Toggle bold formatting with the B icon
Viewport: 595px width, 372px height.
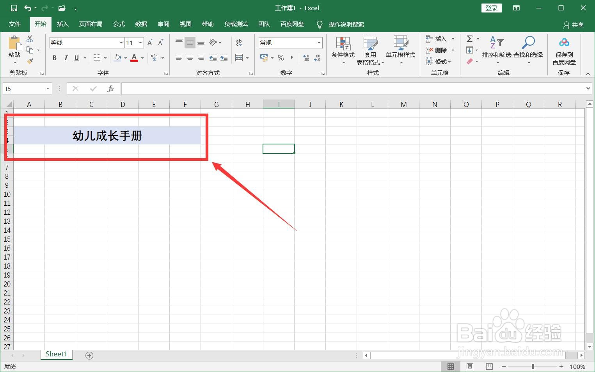[x=55, y=58]
